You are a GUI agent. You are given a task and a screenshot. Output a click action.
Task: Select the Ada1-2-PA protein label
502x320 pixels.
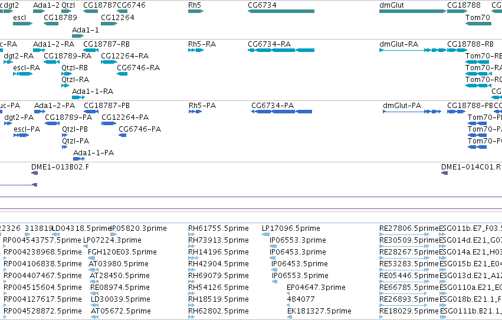[55, 106]
